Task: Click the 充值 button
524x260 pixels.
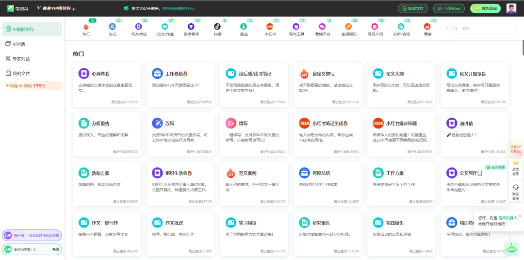Action: click(55, 249)
